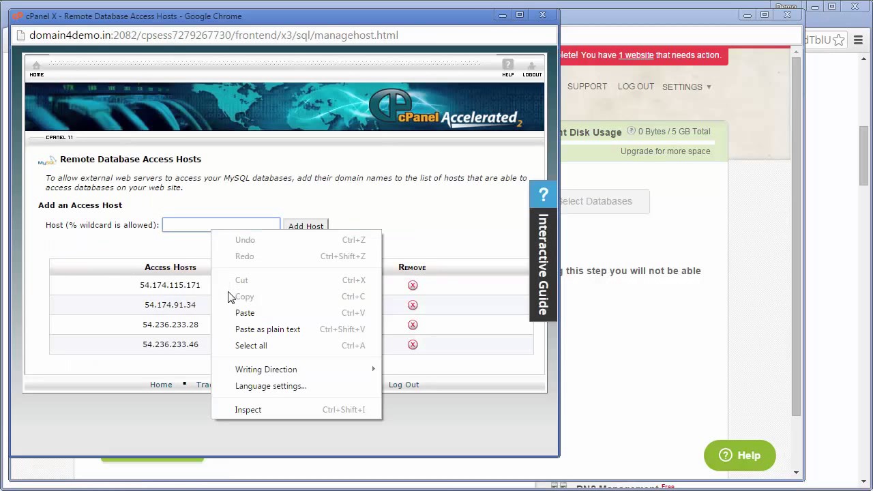The width and height of the screenshot is (873, 491).
Task: Remove access host 54.236.233.46
Action: click(x=413, y=344)
